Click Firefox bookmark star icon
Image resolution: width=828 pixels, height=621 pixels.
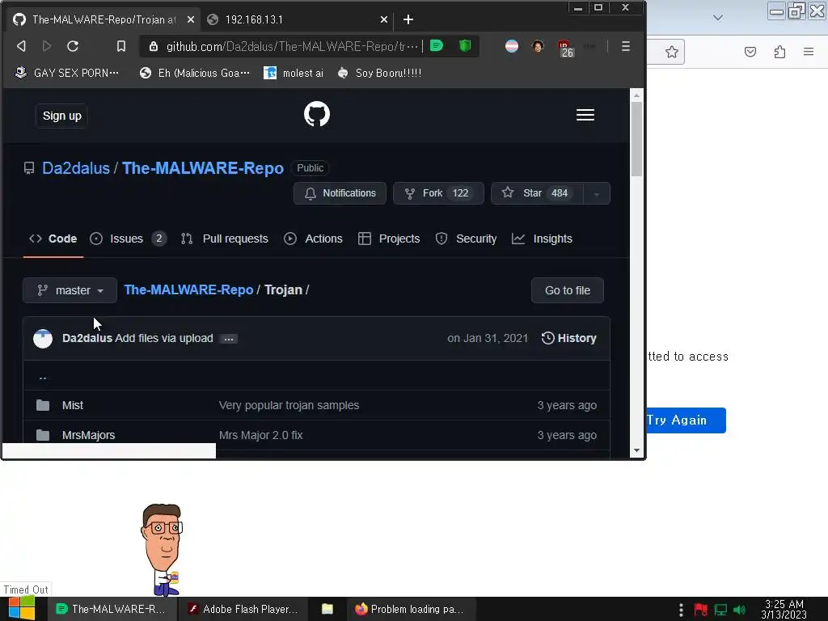click(x=671, y=52)
